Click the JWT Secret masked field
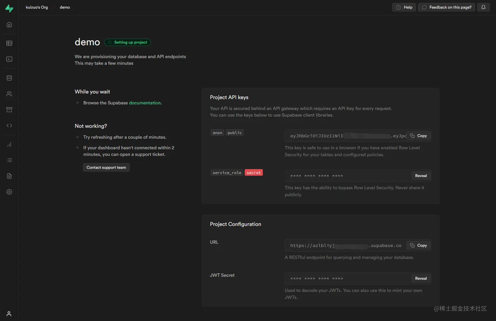The height and width of the screenshot is (321, 496). pos(358,278)
